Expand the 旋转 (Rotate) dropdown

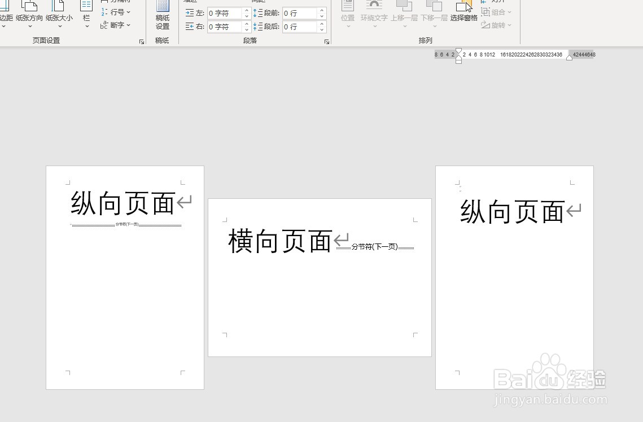509,25
